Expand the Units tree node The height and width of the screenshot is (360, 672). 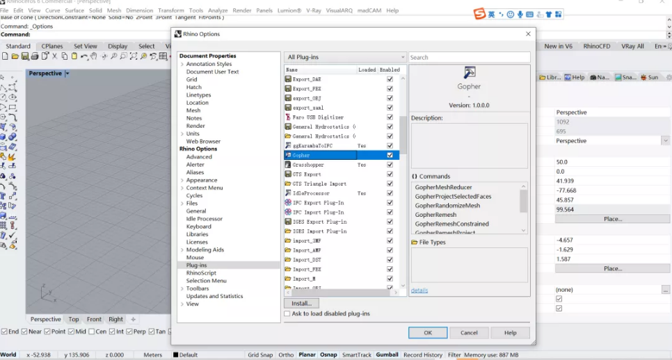click(182, 133)
